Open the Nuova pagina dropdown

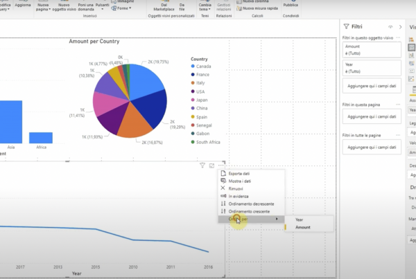43,7
